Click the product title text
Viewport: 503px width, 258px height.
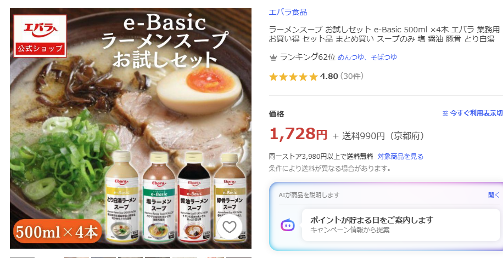(384, 35)
